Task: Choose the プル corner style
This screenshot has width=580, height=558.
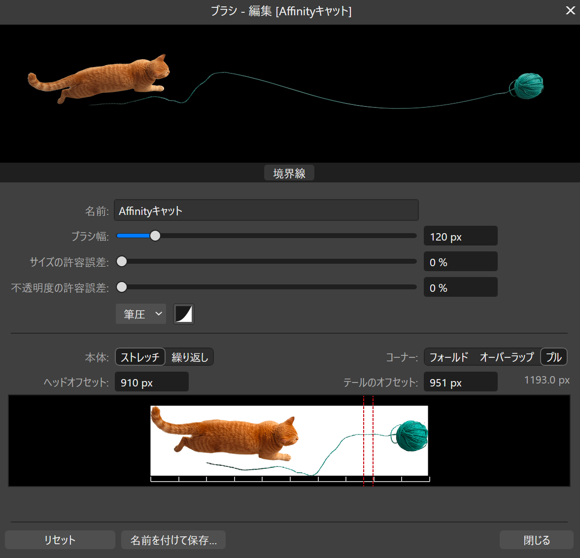Action: (x=553, y=356)
